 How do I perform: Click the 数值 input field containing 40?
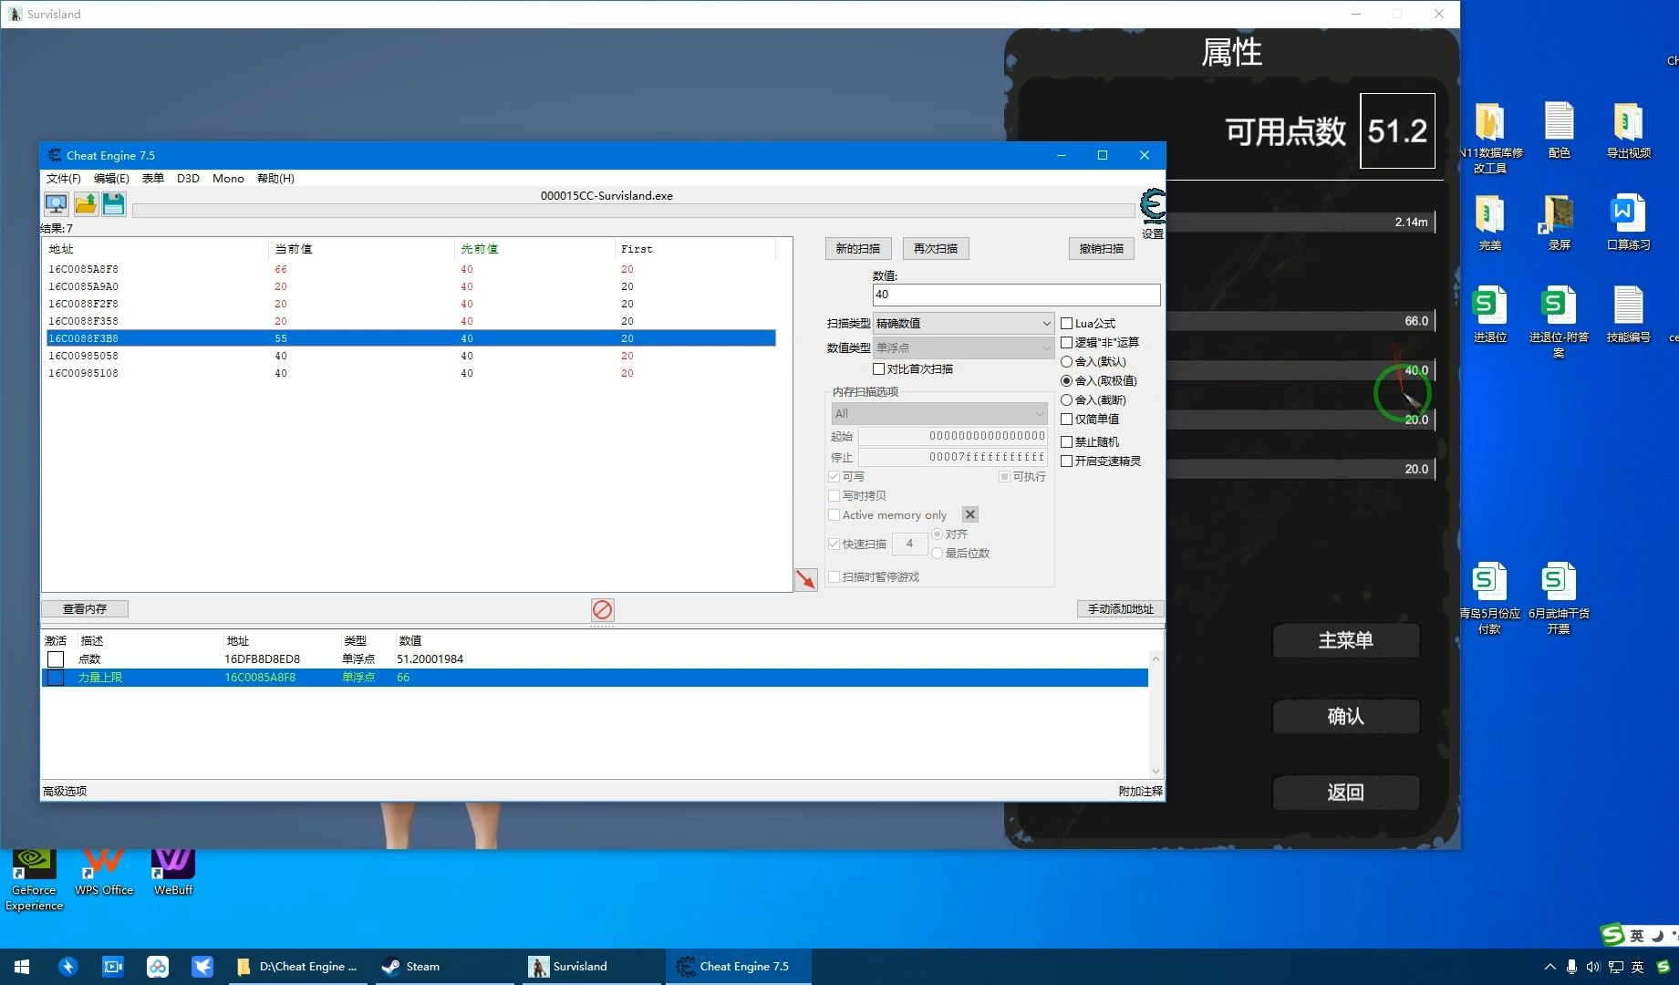tap(1016, 295)
